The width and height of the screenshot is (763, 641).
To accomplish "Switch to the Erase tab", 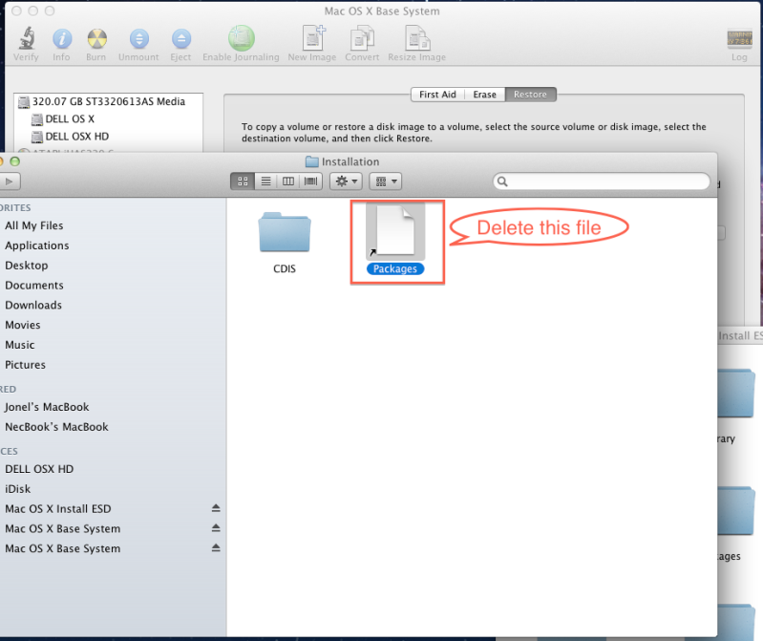I will pos(485,95).
